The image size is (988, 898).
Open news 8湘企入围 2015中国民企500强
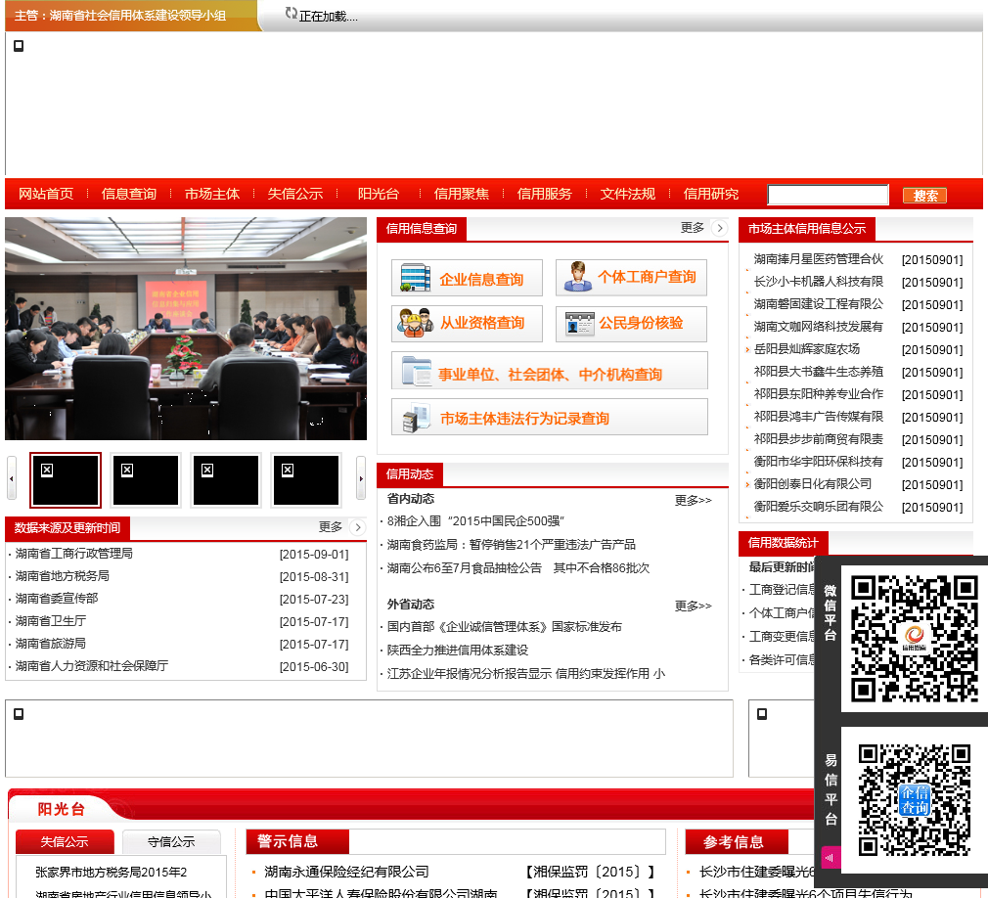[475, 521]
